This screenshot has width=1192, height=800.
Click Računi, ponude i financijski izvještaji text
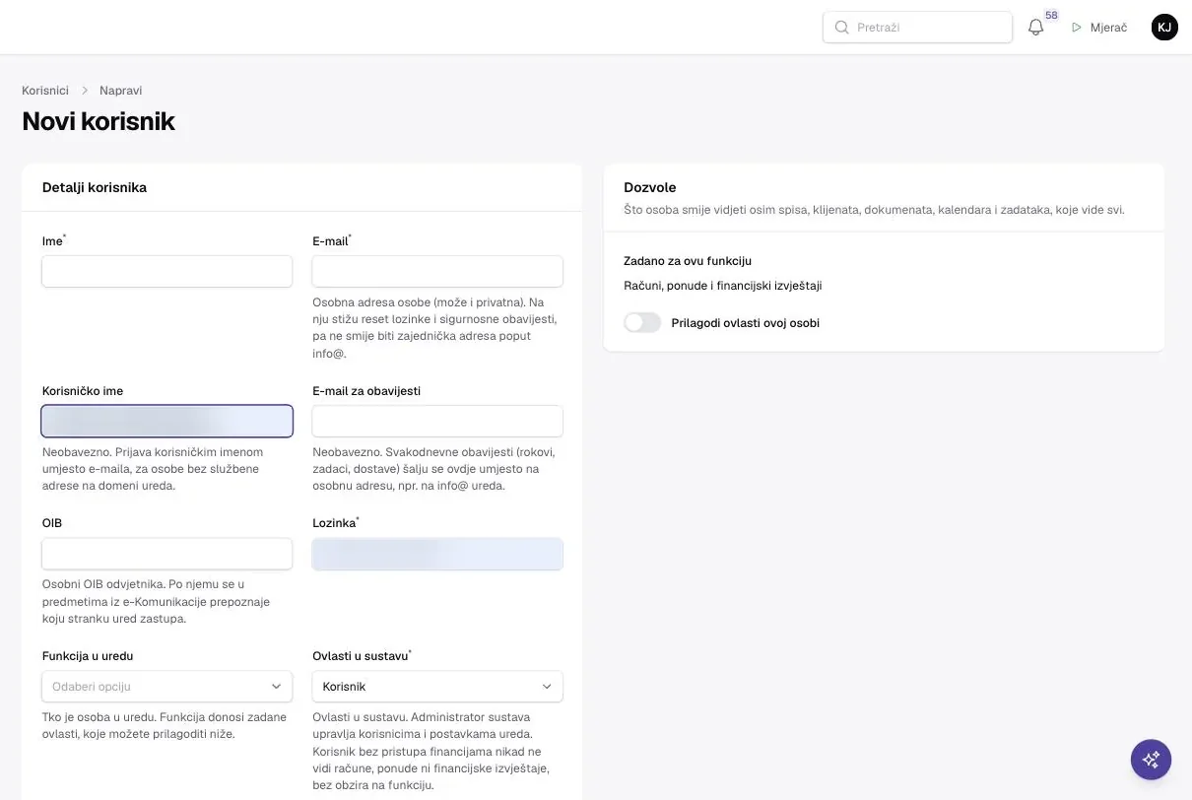pyautogui.click(x=723, y=286)
